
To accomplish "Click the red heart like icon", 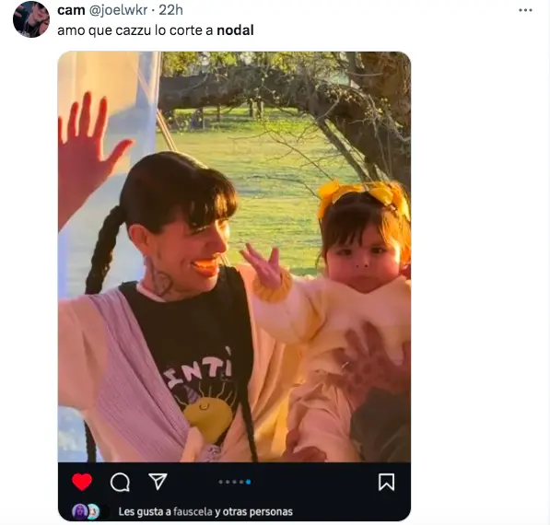I will tap(82, 482).
